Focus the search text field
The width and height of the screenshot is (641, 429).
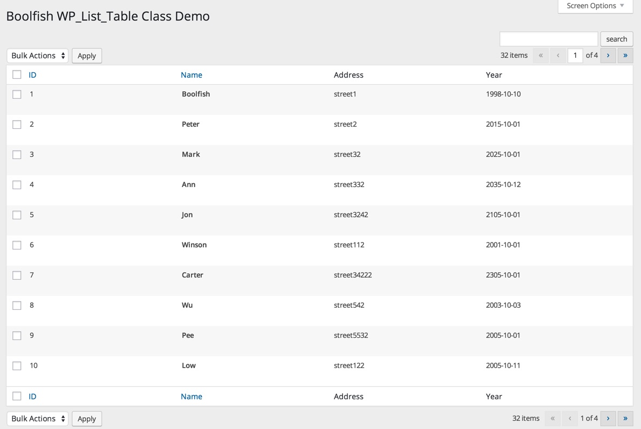click(548, 39)
